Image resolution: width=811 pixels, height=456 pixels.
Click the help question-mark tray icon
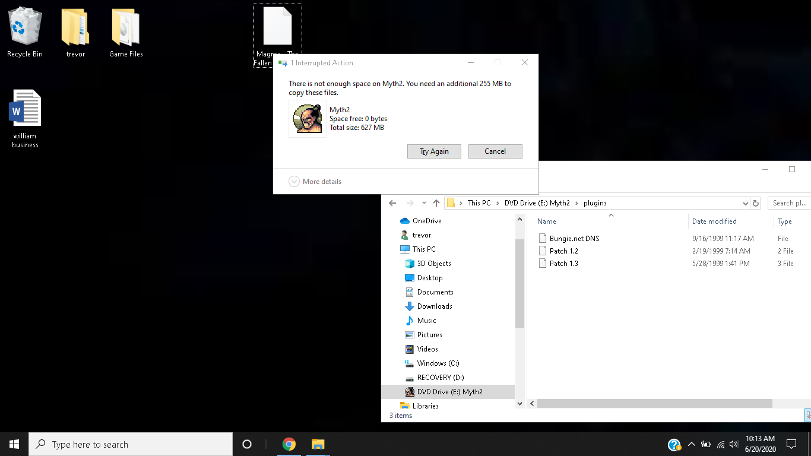[674, 444]
